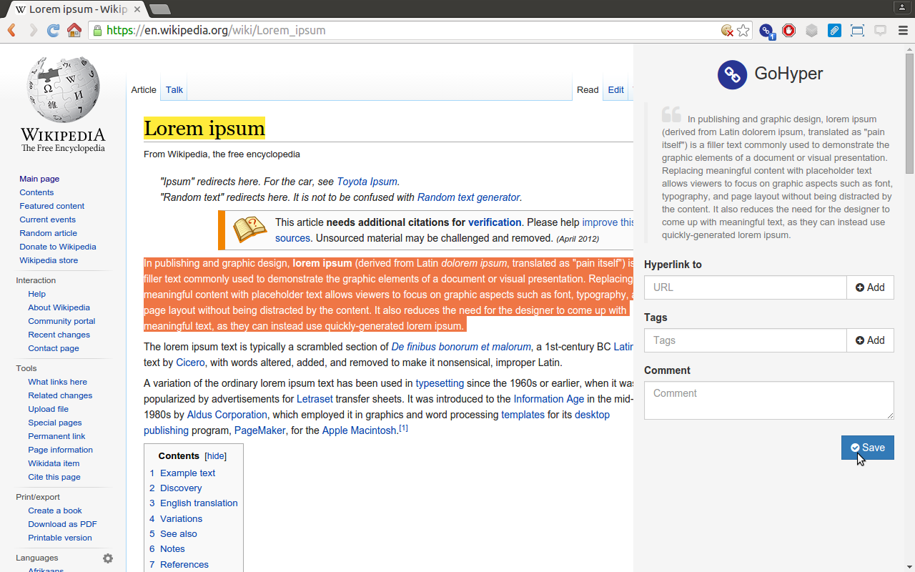Screen dimensions: 915x572
Task: Click the question book citation icon
Action: click(249, 230)
